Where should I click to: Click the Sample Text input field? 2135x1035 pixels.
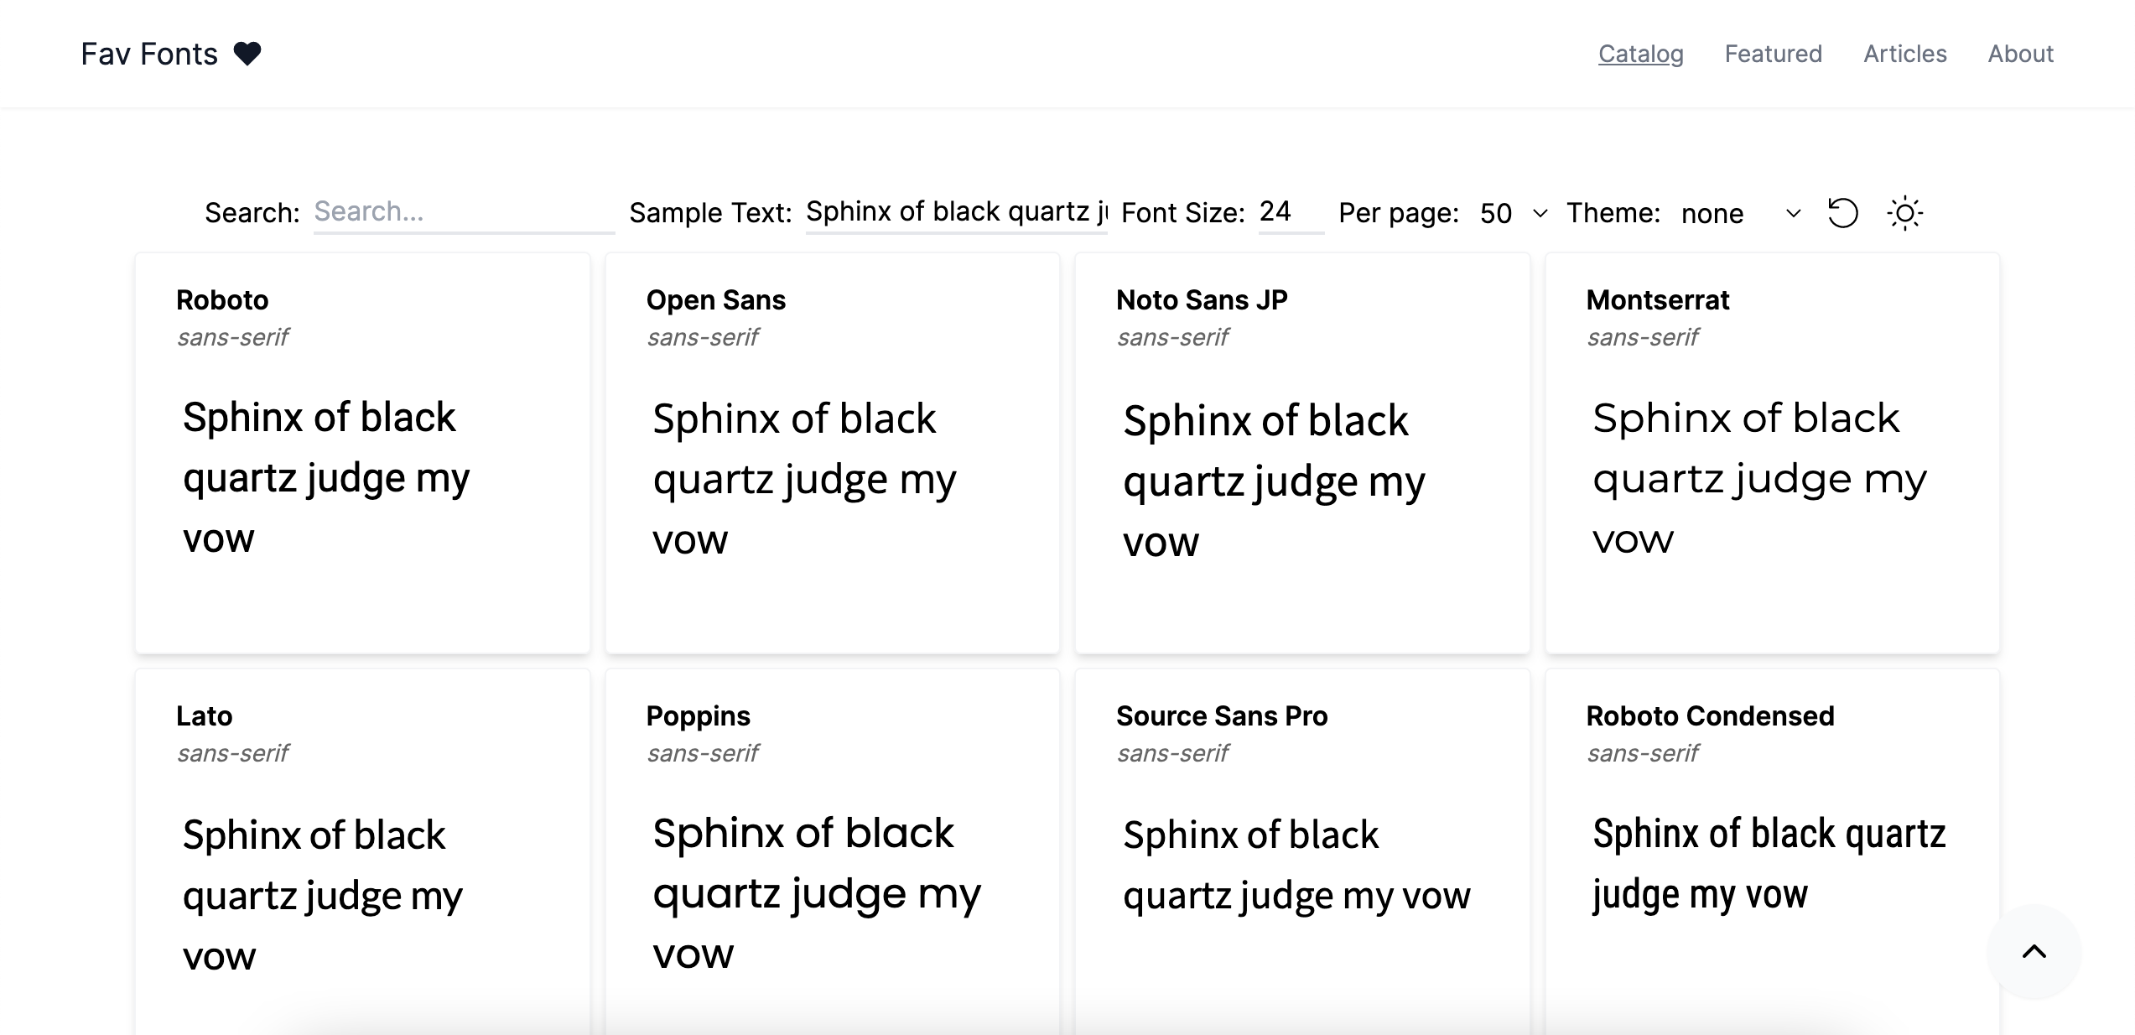coord(956,212)
